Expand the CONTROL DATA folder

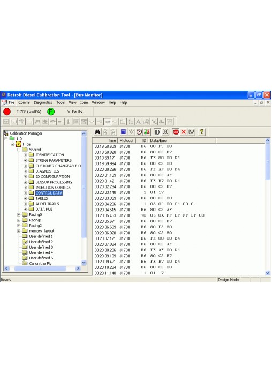[x=25, y=193]
